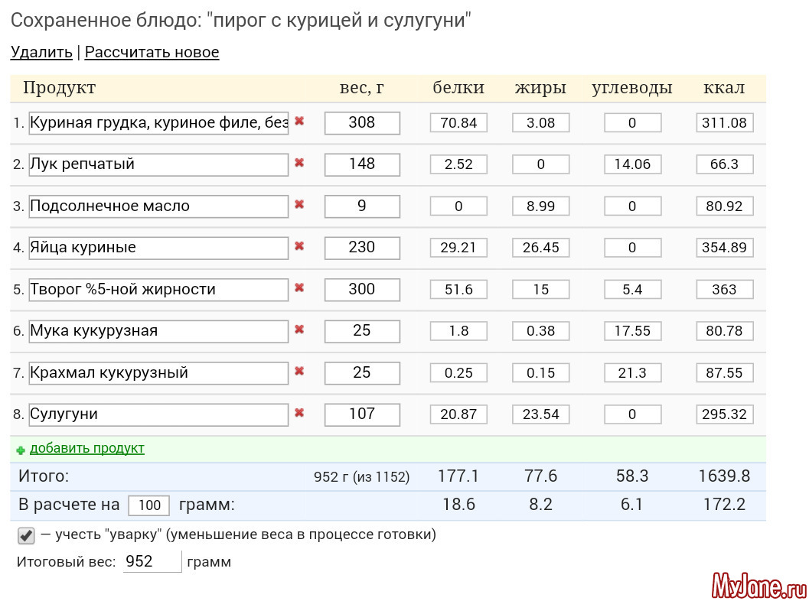Screen dimensions: 809x601
Task: Click the Творог %5-ной жирности name field
Action: click(158, 290)
